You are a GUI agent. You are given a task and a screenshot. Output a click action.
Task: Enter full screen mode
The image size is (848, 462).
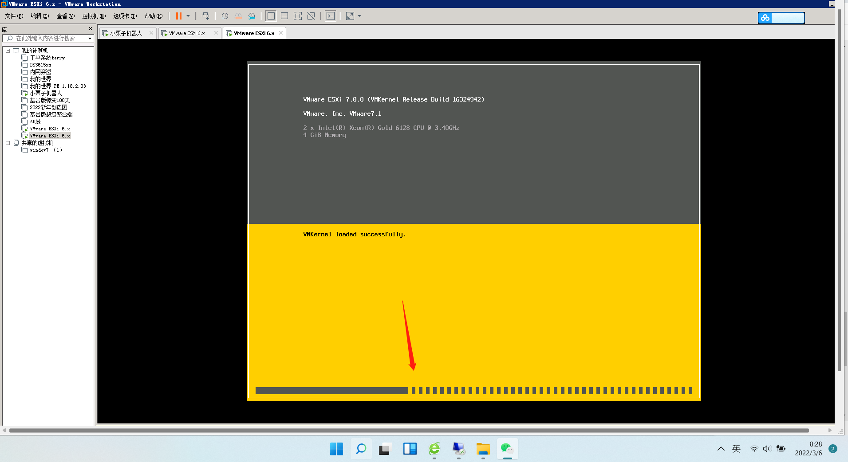pos(298,16)
